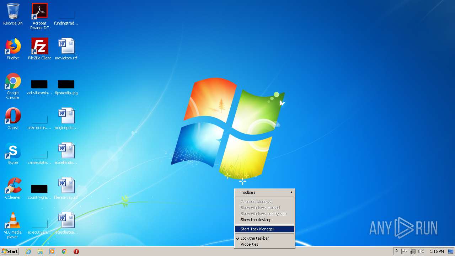
Task: Open the Firefox desktop shortcut
Action: [13, 49]
